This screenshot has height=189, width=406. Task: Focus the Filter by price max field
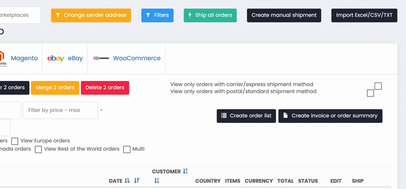pos(60,110)
